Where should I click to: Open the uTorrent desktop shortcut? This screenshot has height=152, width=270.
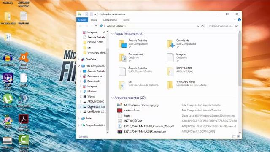pyautogui.click(x=8, y=100)
